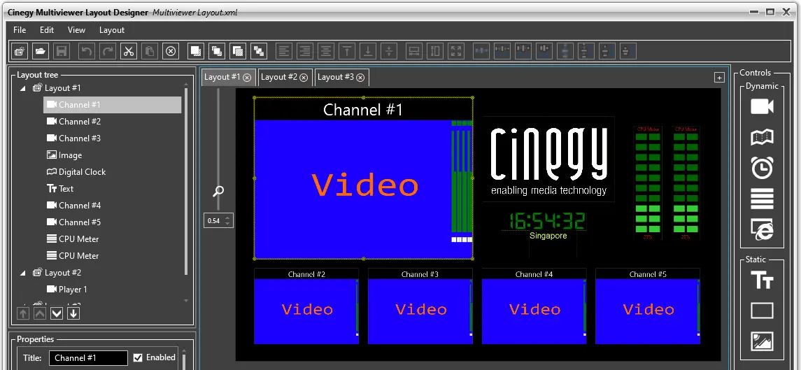Click the Title input field in Properties
Image resolution: width=801 pixels, height=370 pixels.
point(88,357)
